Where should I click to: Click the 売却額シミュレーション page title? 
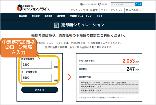click(x=83, y=25)
